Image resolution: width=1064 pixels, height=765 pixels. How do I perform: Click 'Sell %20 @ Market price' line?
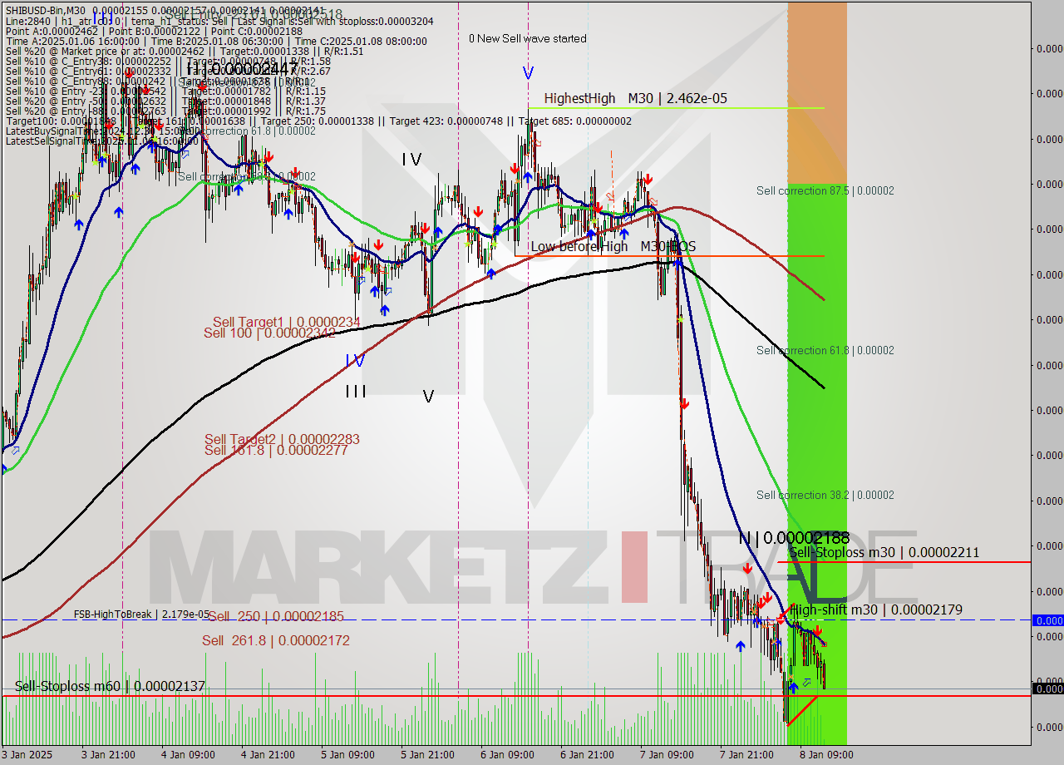click(x=185, y=51)
